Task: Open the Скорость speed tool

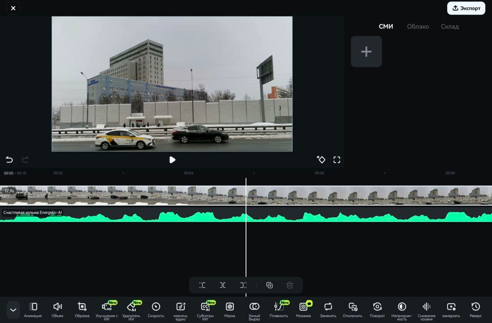Action: coord(156,310)
